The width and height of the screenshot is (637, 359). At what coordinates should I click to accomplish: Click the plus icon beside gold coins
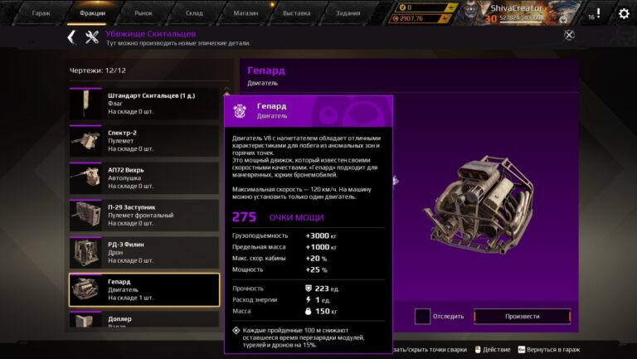(x=450, y=7)
